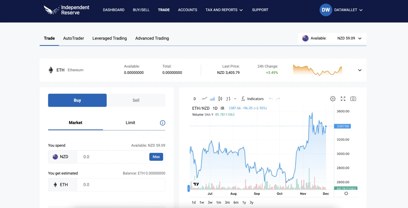Click the Max amount button

[156, 157]
